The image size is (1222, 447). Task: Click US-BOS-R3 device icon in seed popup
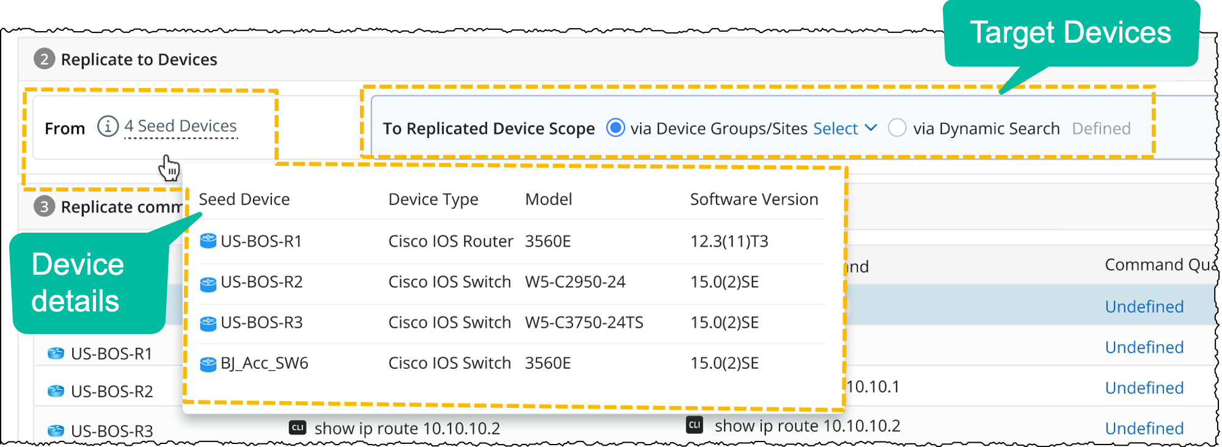208,323
